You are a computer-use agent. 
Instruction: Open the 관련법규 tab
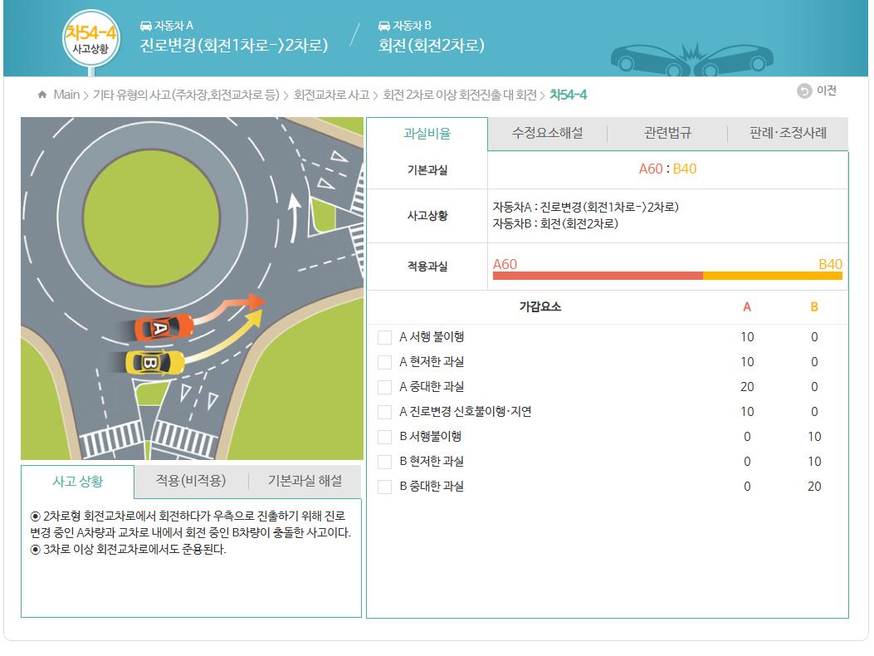667,134
